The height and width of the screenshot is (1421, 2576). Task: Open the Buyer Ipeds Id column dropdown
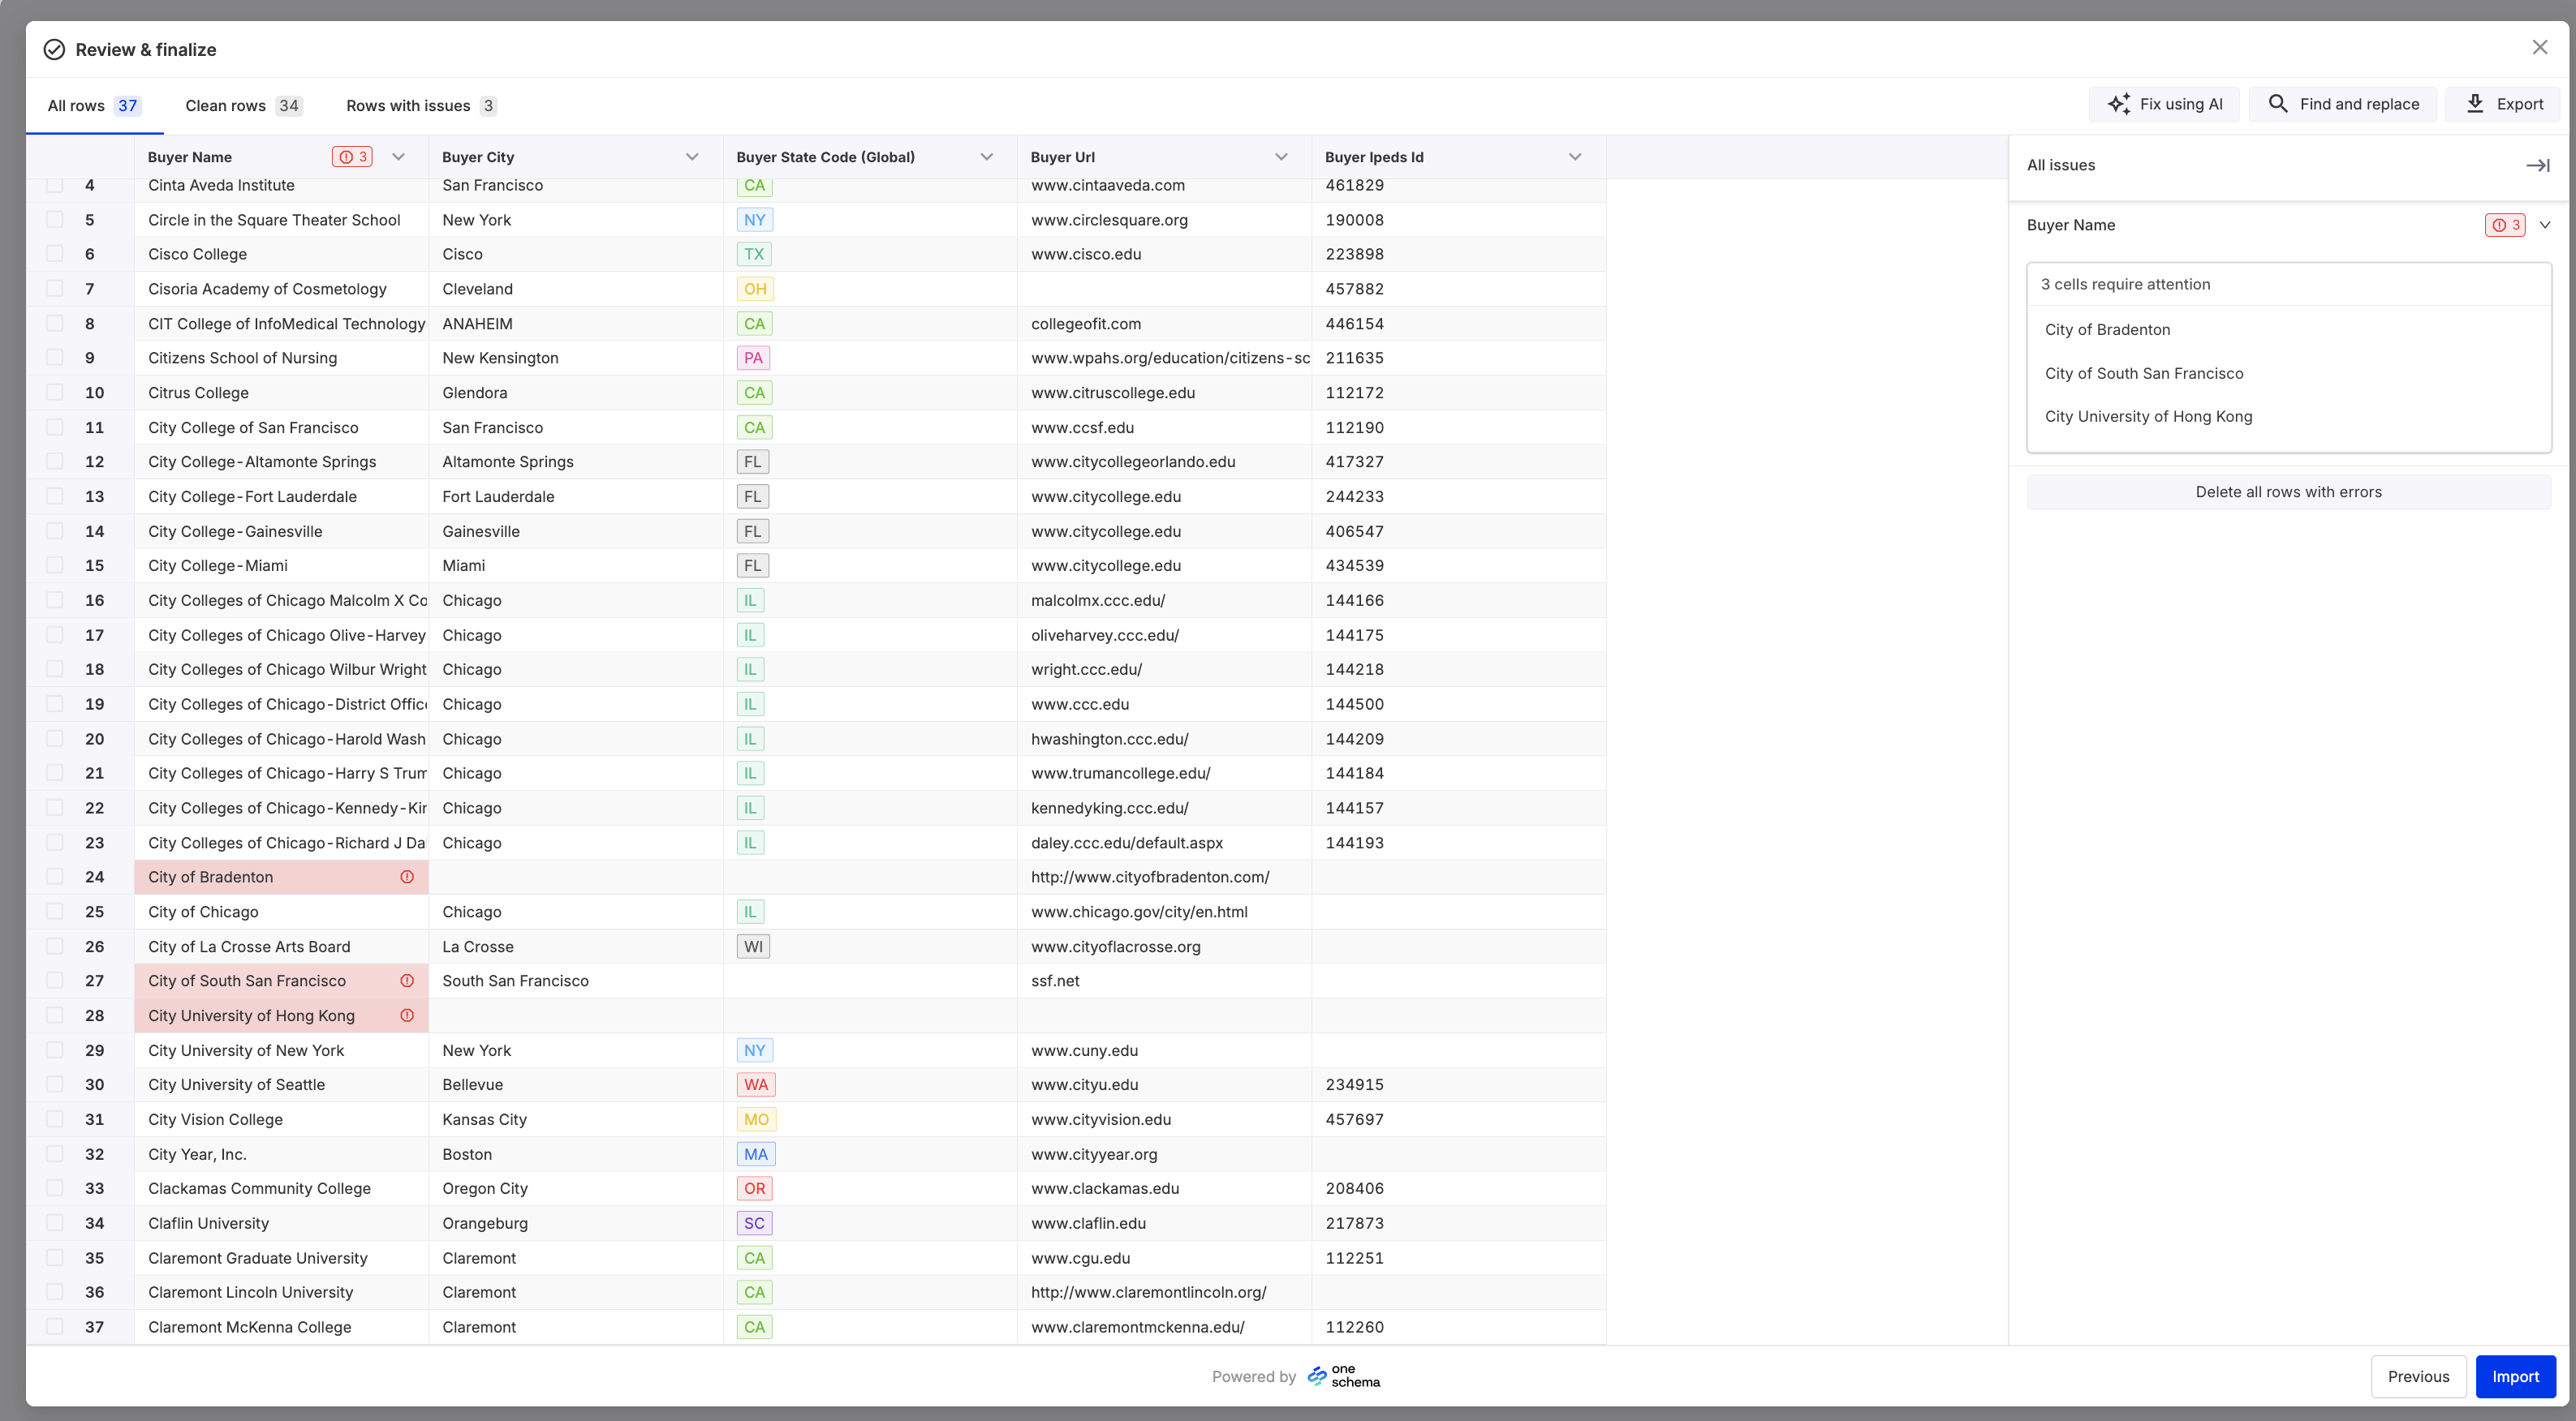click(x=1575, y=157)
